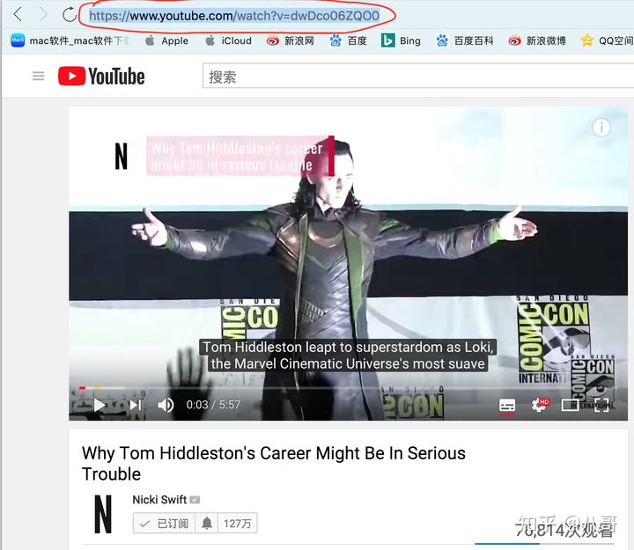
Task: Open the mac软件 bookmark
Action: (x=70, y=40)
